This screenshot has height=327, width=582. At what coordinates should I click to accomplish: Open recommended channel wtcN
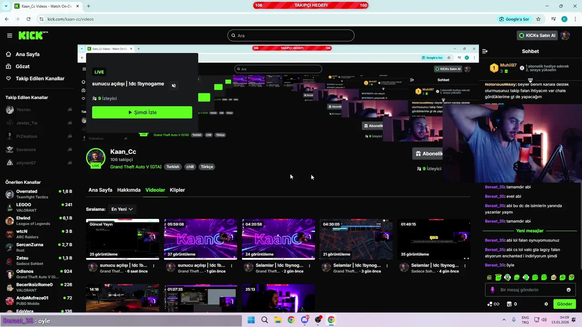click(x=39, y=234)
